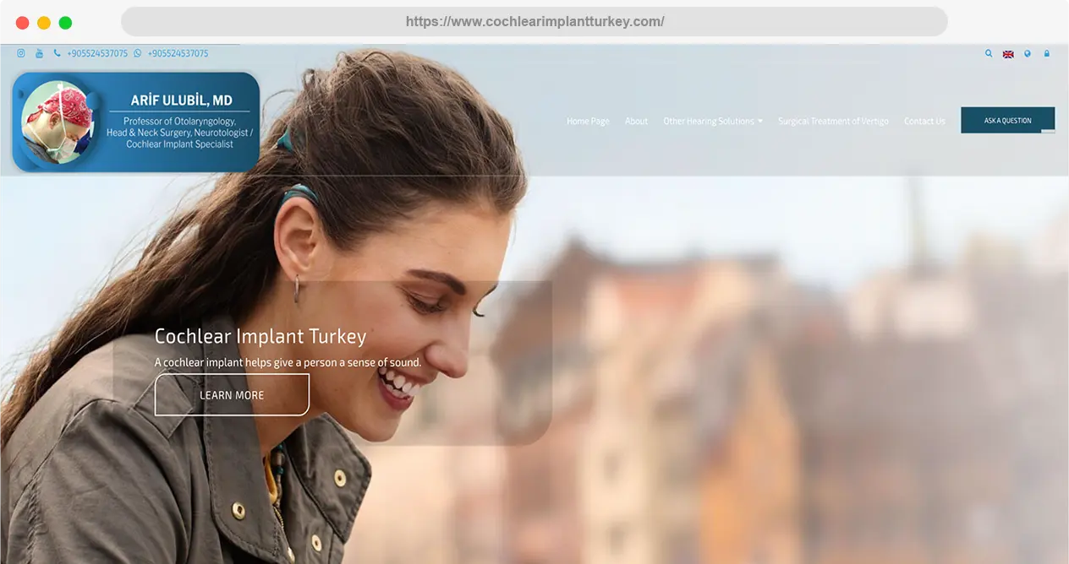Screen dimensions: 1069x564
Task: Click the browser URL address bar
Action: click(534, 22)
